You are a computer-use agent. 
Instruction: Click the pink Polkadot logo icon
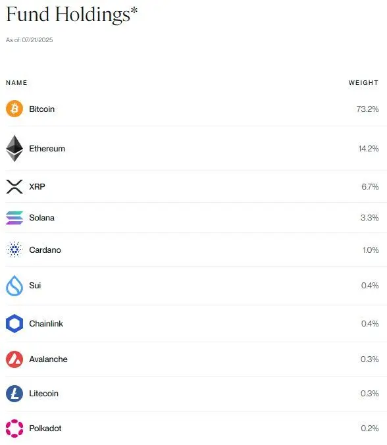[x=14, y=429]
